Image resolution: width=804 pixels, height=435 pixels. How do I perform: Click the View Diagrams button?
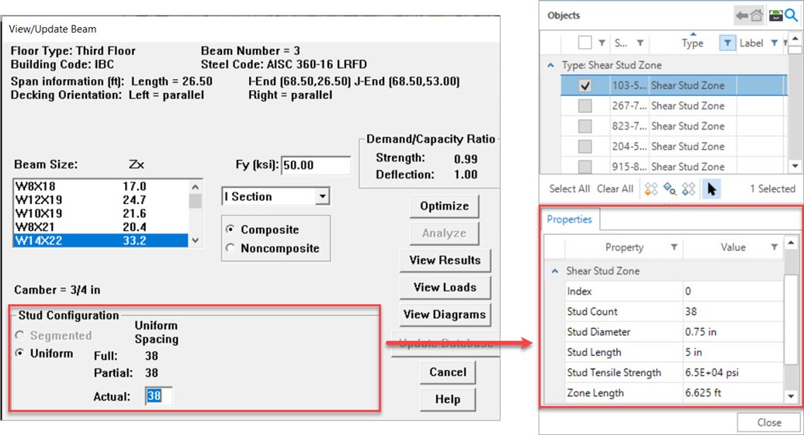(444, 315)
